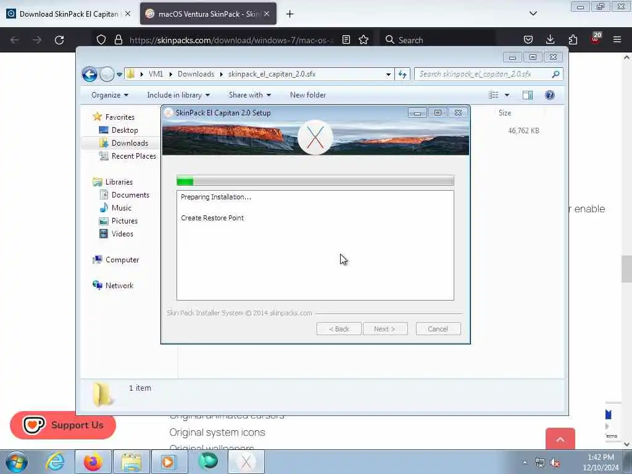Open Windows Media Player taskbar icon
The width and height of the screenshot is (632, 474).
(169, 462)
